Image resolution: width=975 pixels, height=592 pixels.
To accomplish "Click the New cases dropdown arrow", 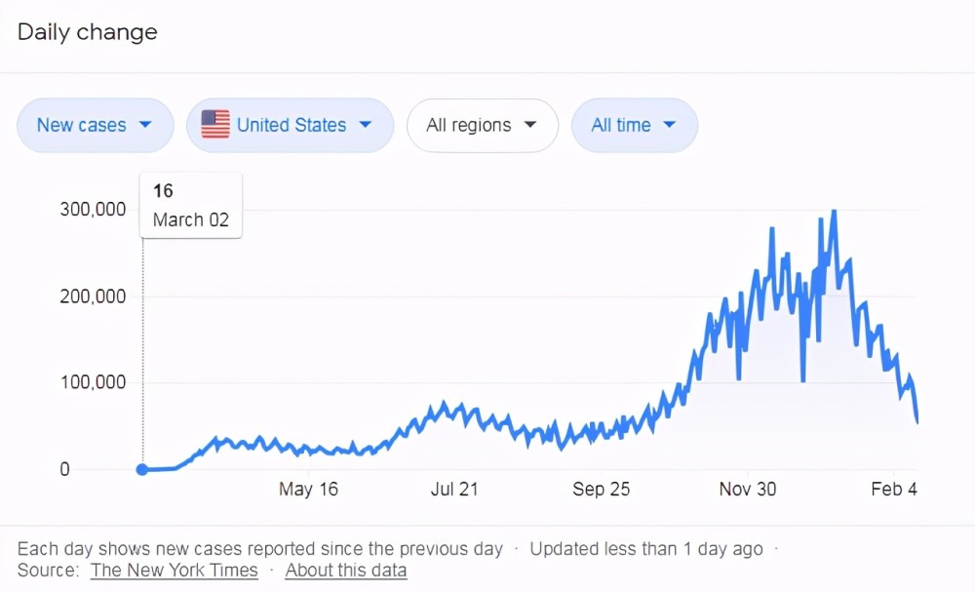I will click(145, 125).
